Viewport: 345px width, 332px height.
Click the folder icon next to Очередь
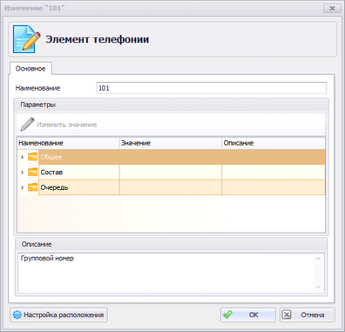[x=32, y=187]
